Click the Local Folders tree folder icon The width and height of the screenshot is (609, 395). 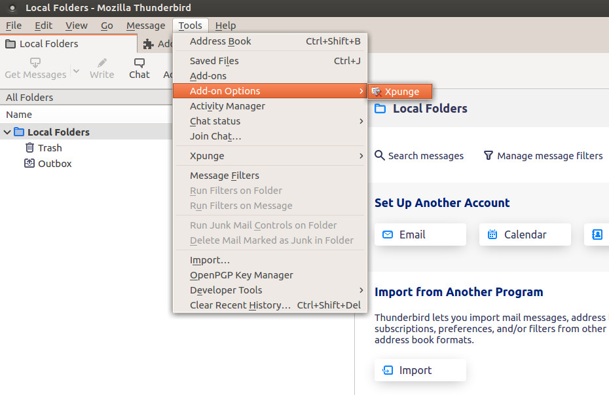(19, 132)
